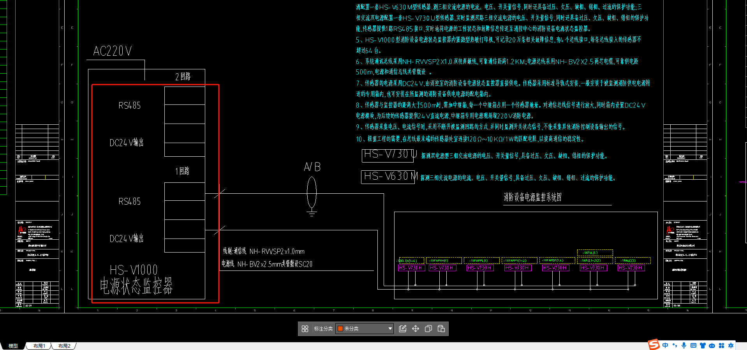Click the edit annotation pencil icon

point(403,329)
